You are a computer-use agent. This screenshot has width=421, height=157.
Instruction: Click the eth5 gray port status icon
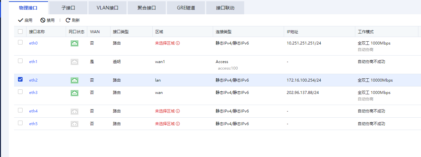[75, 124]
